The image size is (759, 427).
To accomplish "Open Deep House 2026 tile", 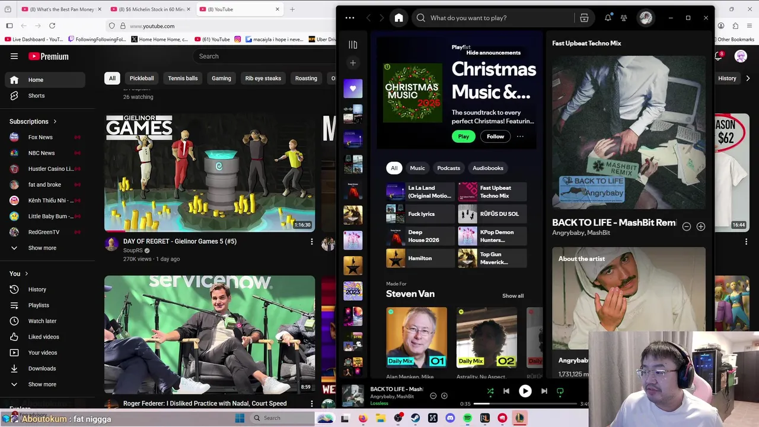I will click(x=420, y=236).
